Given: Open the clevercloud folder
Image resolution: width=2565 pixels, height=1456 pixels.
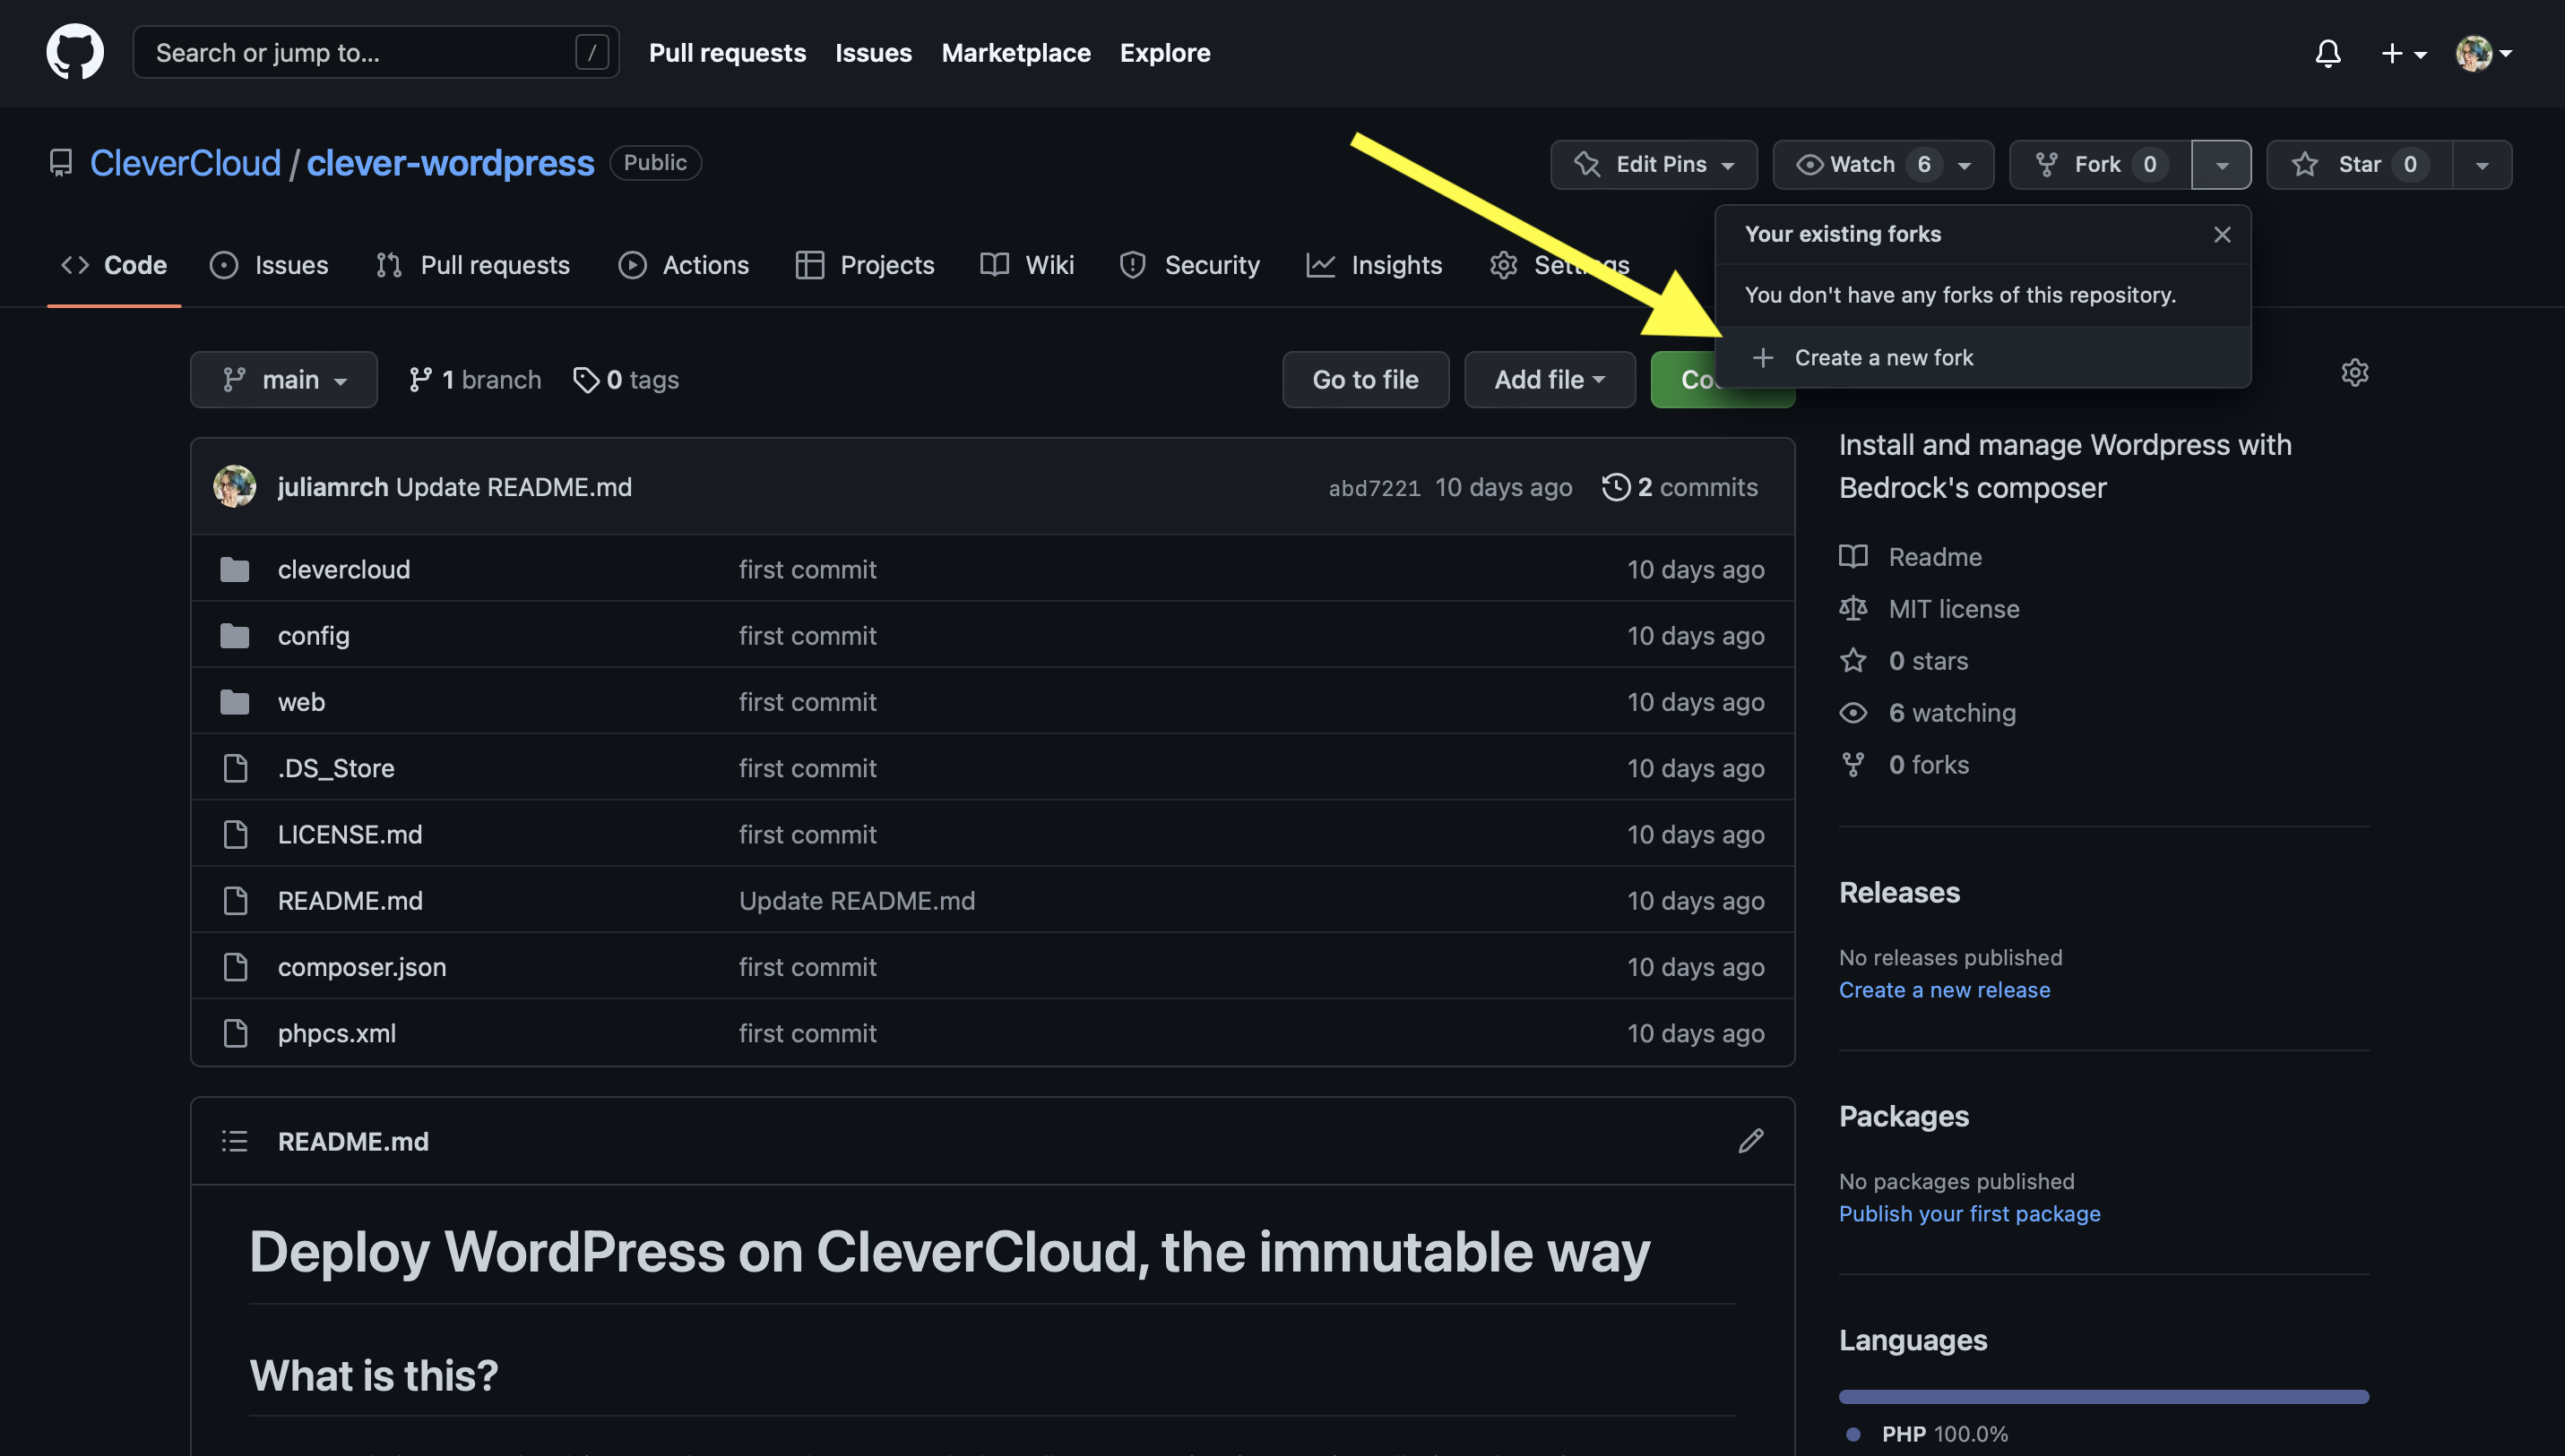Looking at the screenshot, I should pyautogui.click(x=344, y=569).
